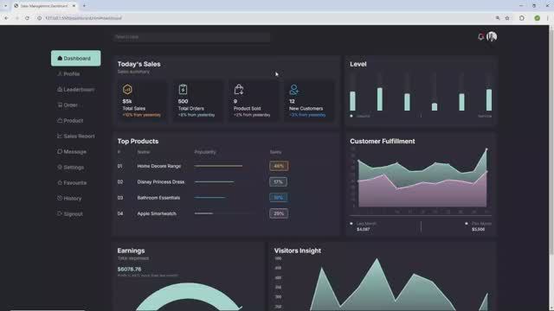Open a new browser tab
The height and width of the screenshot is (311, 554).
click(84, 6)
